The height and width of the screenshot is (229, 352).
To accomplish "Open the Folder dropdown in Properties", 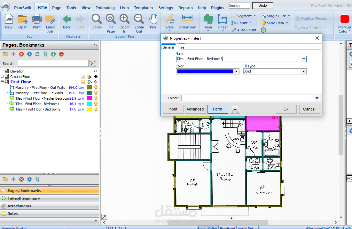I will 317,98.
